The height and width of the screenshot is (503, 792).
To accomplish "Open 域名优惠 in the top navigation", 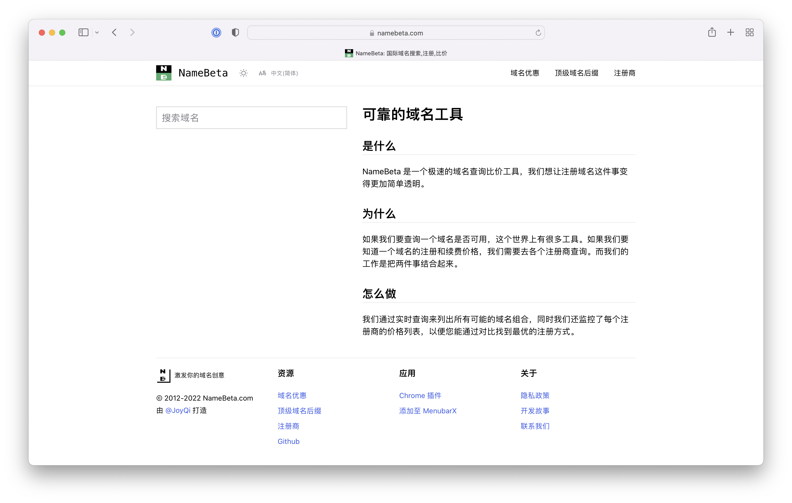I will [x=525, y=73].
